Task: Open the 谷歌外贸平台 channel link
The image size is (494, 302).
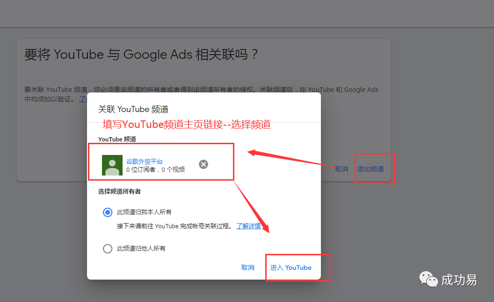Action: click(x=144, y=162)
